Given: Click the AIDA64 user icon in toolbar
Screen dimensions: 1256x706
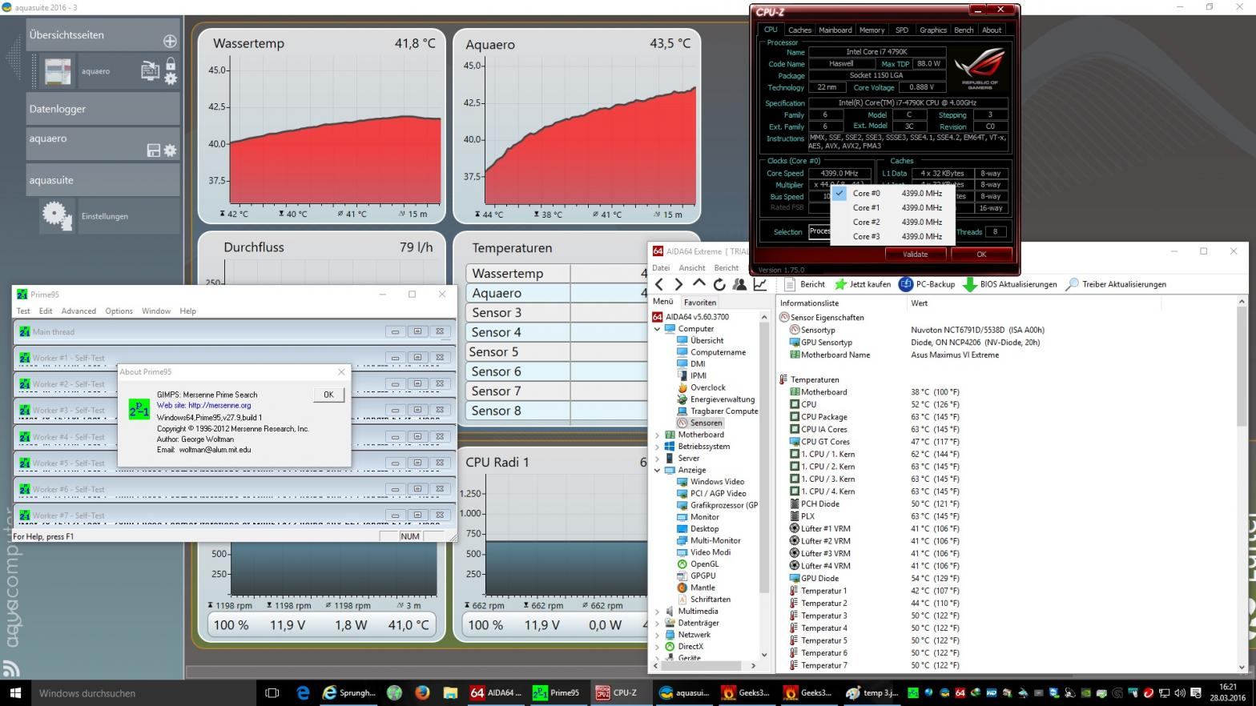Looking at the screenshot, I should [739, 284].
